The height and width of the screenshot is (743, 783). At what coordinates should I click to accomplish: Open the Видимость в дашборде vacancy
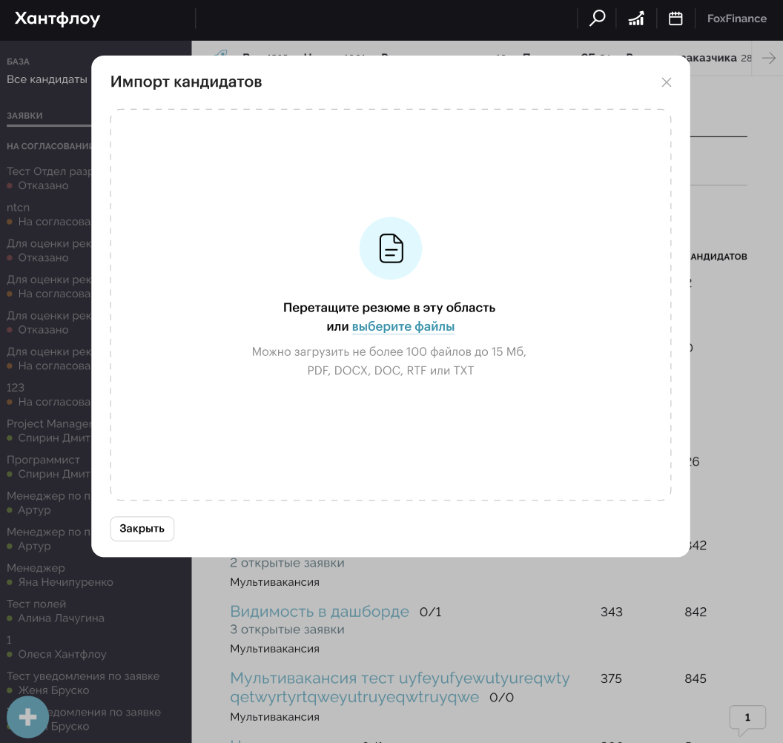tap(319, 611)
